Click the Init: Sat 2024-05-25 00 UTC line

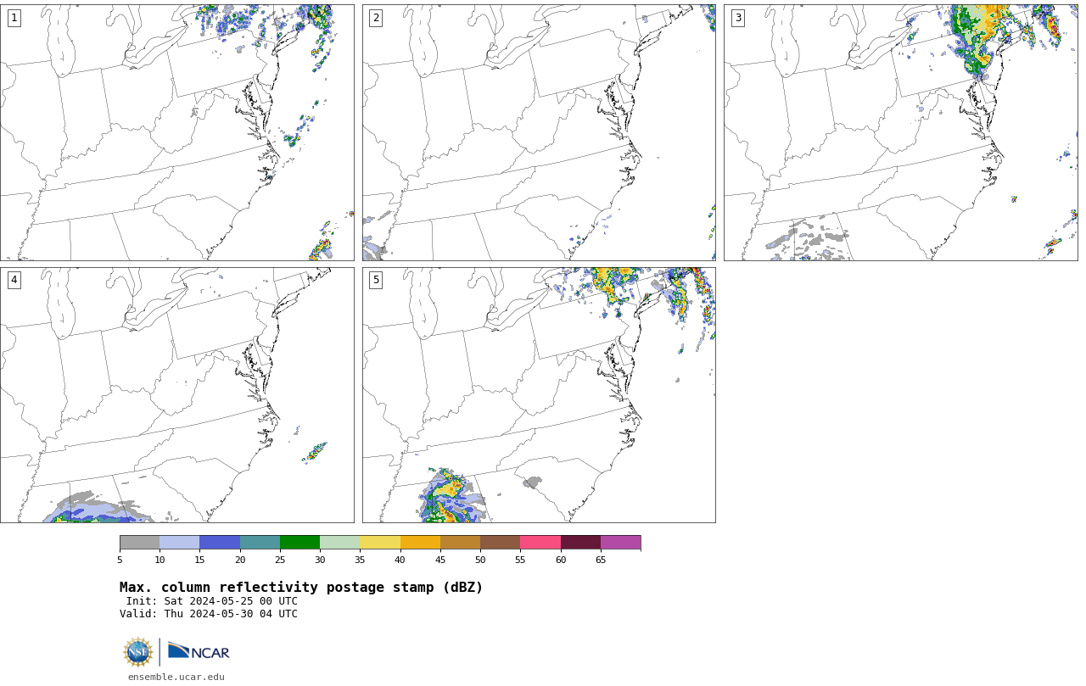(x=212, y=601)
